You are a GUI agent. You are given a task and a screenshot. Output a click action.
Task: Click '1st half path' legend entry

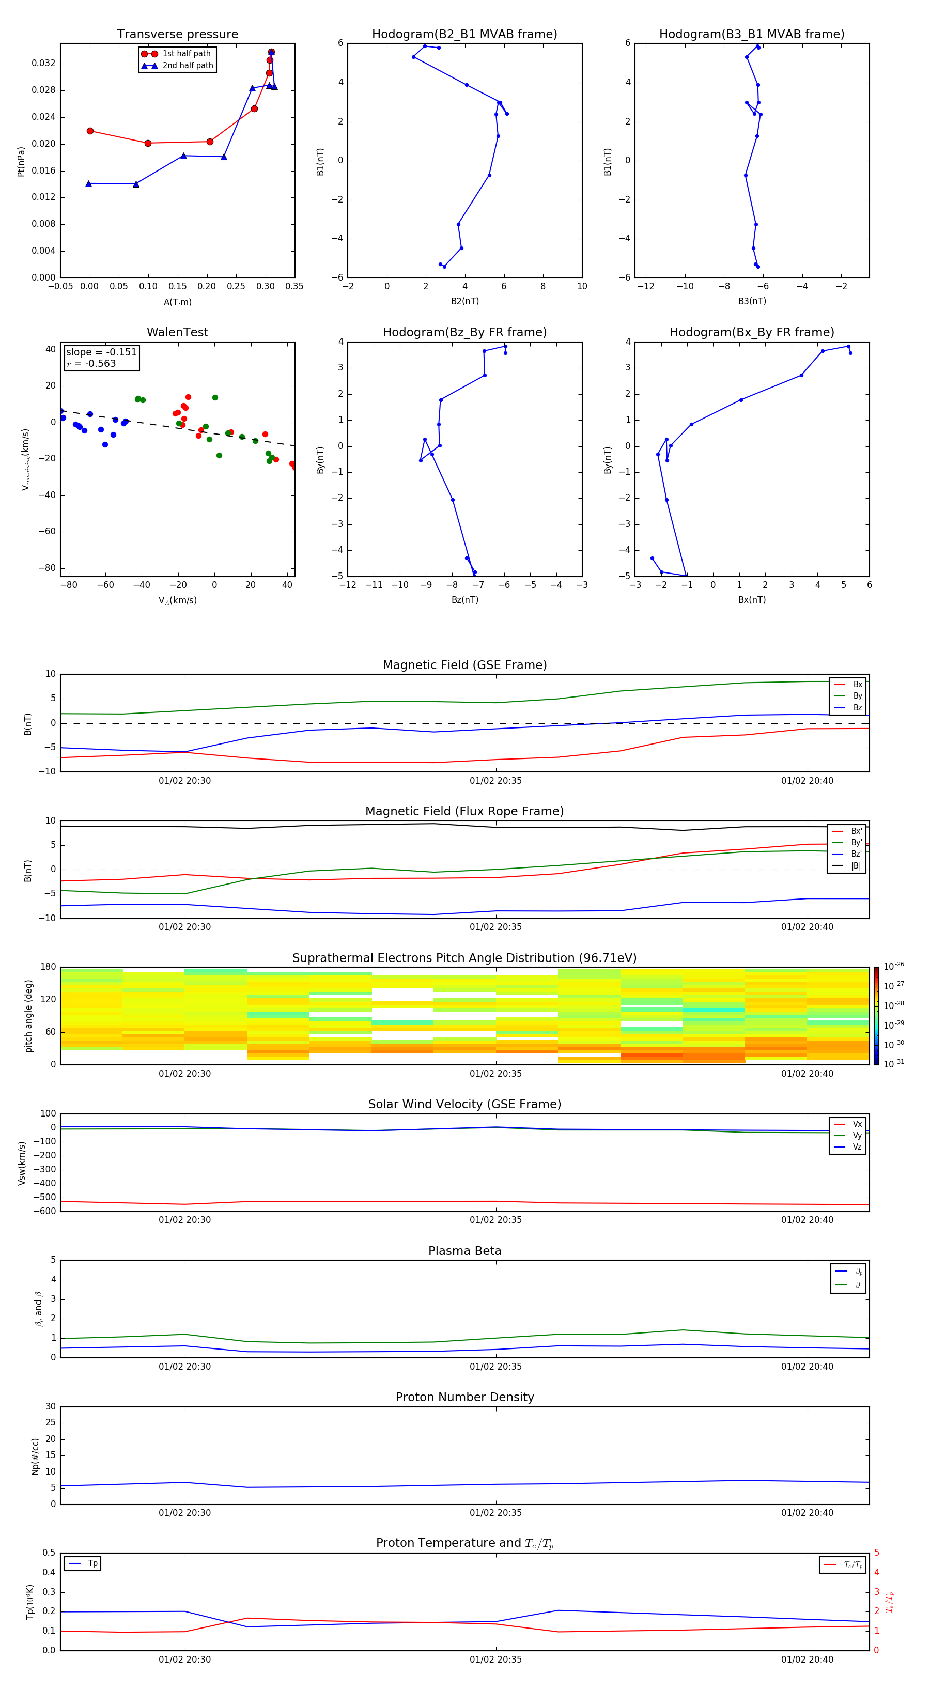[177, 54]
